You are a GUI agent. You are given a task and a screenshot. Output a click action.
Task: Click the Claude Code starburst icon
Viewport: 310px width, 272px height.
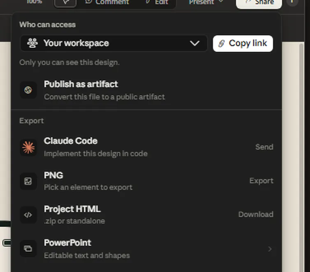(28, 148)
